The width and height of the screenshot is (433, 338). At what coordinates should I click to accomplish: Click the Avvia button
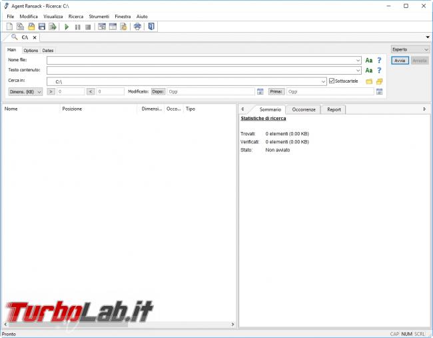tap(400, 60)
